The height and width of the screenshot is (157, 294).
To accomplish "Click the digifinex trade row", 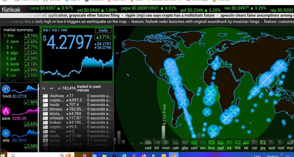I will (x=77, y=96).
